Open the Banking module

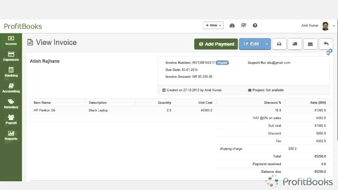coord(11,73)
